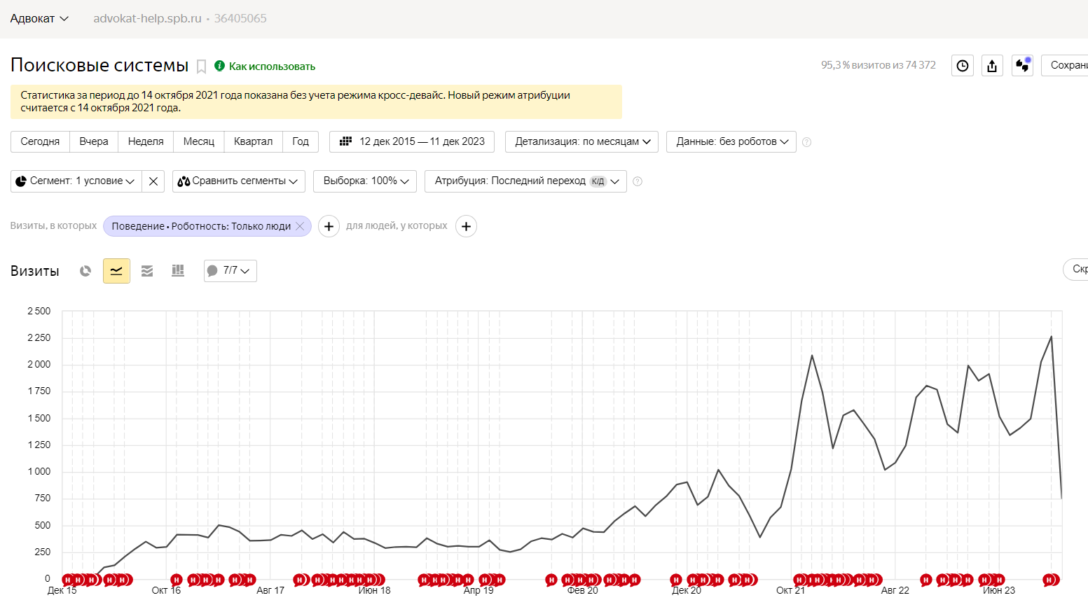
Task: Open the report history clock icon
Action: (x=963, y=66)
